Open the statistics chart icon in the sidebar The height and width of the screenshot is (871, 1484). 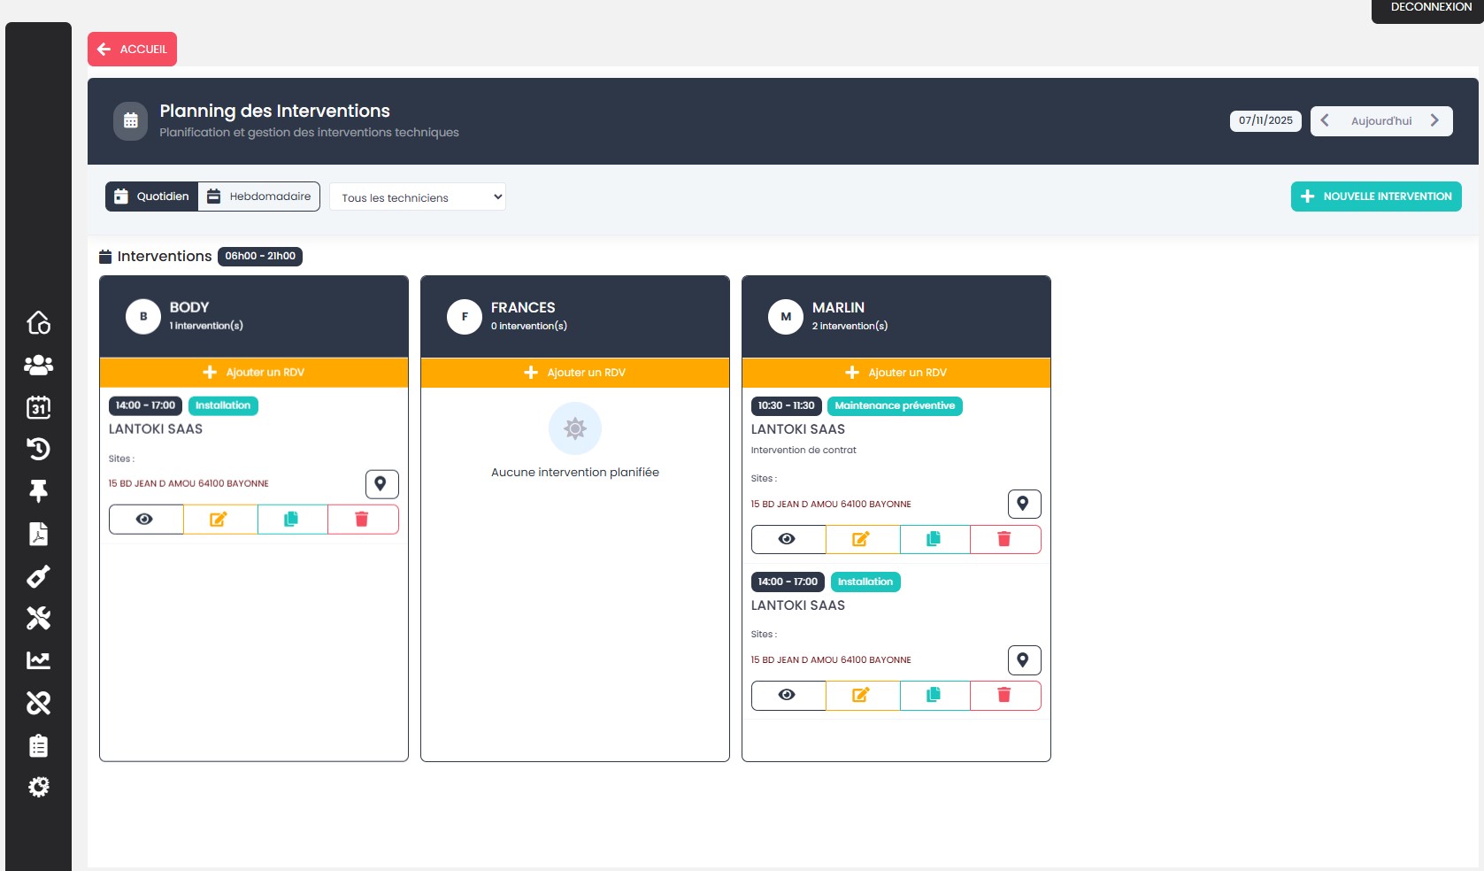[x=39, y=660]
